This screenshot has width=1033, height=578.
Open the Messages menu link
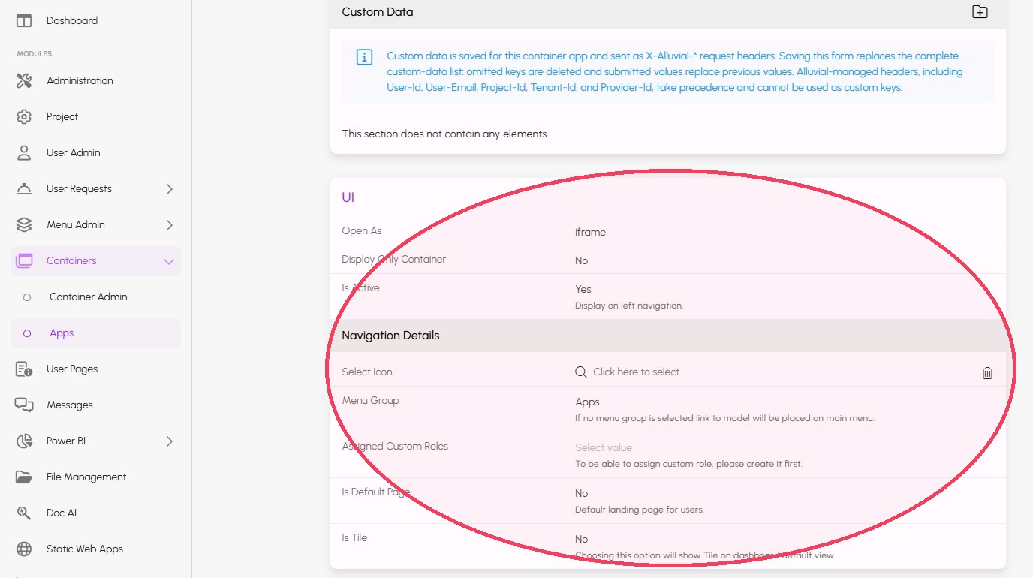pos(95,405)
